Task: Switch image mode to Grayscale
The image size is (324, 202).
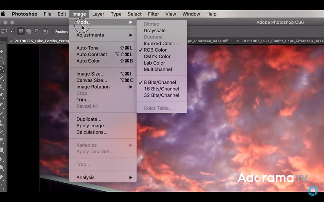Action: (155, 30)
